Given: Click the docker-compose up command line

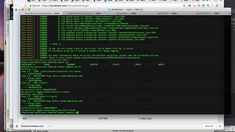Looking at the screenshot, I should 50,113.
